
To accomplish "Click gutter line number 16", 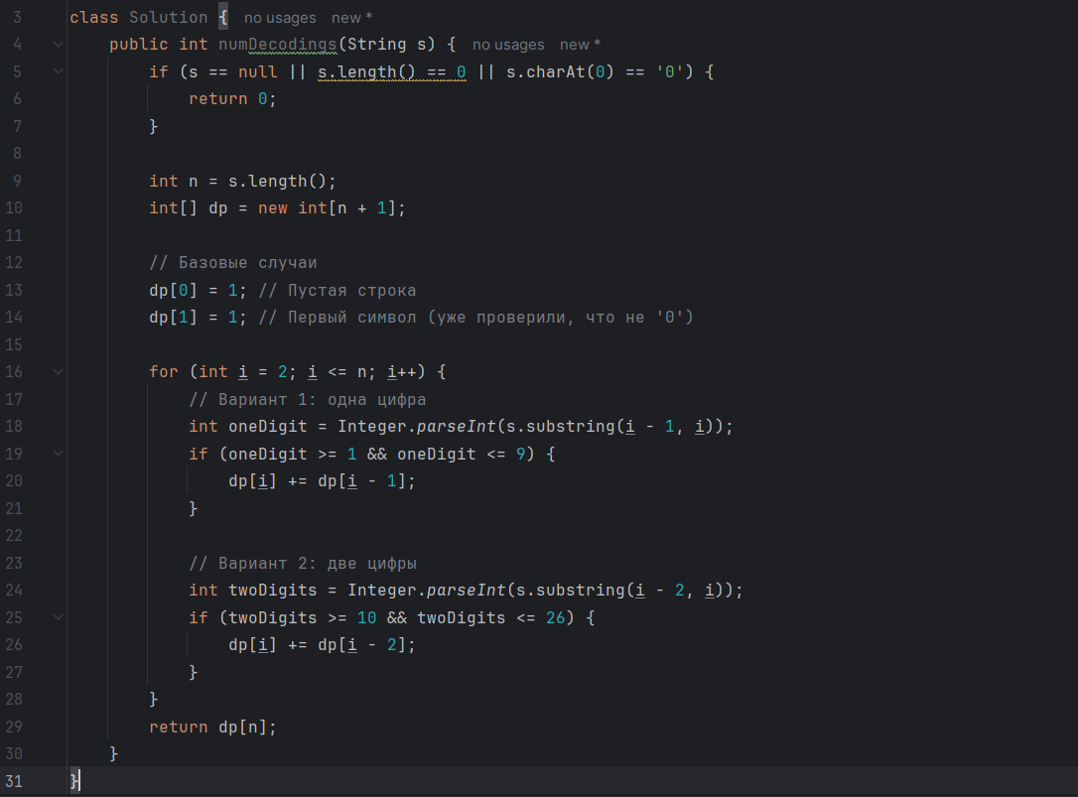I will coord(14,372).
